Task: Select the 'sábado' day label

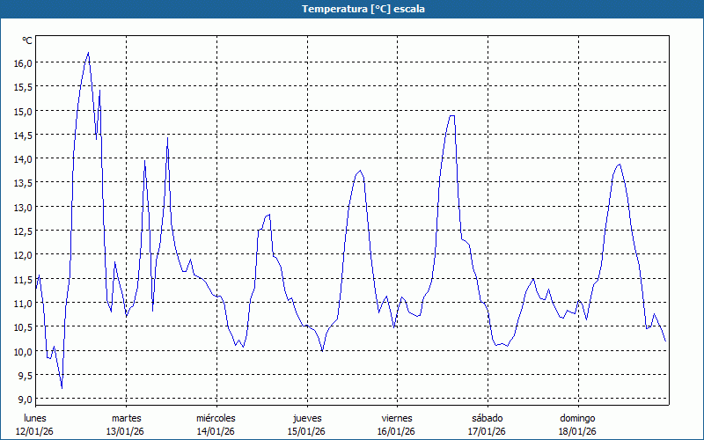Action: 487,417
